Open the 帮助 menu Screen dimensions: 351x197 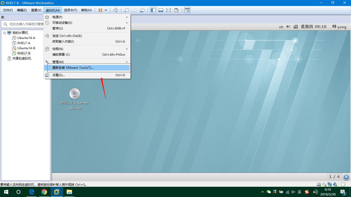[86, 10]
